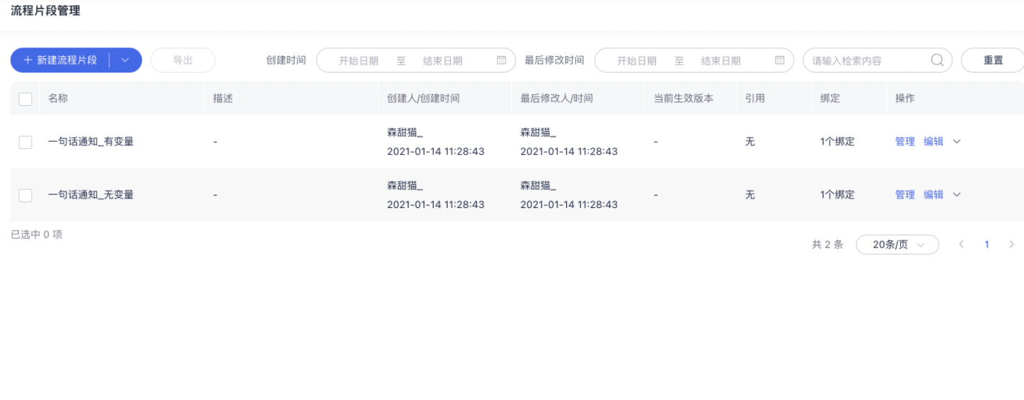Select 最后修改时间 end date field
This screenshot has width=1024, height=400.
point(721,61)
